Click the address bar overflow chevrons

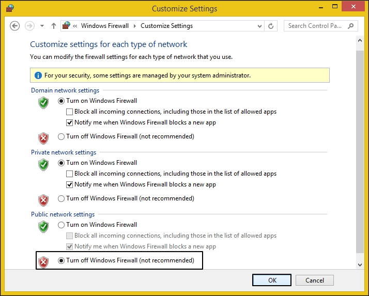coord(75,26)
